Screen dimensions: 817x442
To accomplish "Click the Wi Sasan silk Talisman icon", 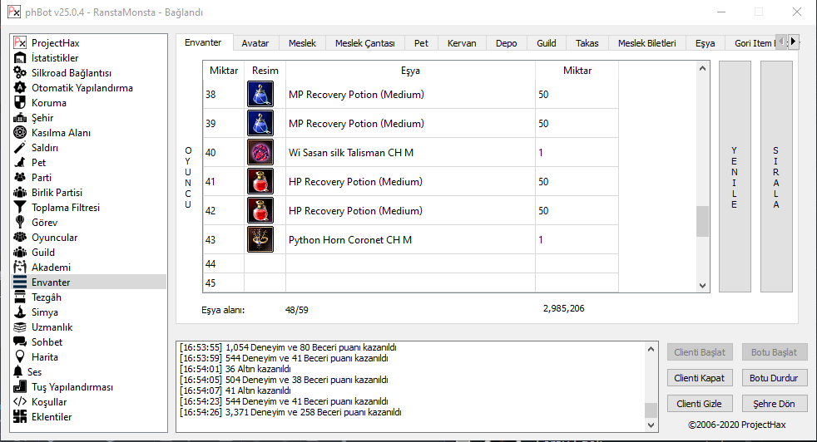I will (260, 153).
